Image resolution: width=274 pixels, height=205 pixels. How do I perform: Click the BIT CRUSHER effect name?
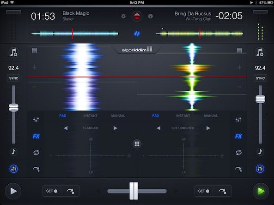(183, 128)
